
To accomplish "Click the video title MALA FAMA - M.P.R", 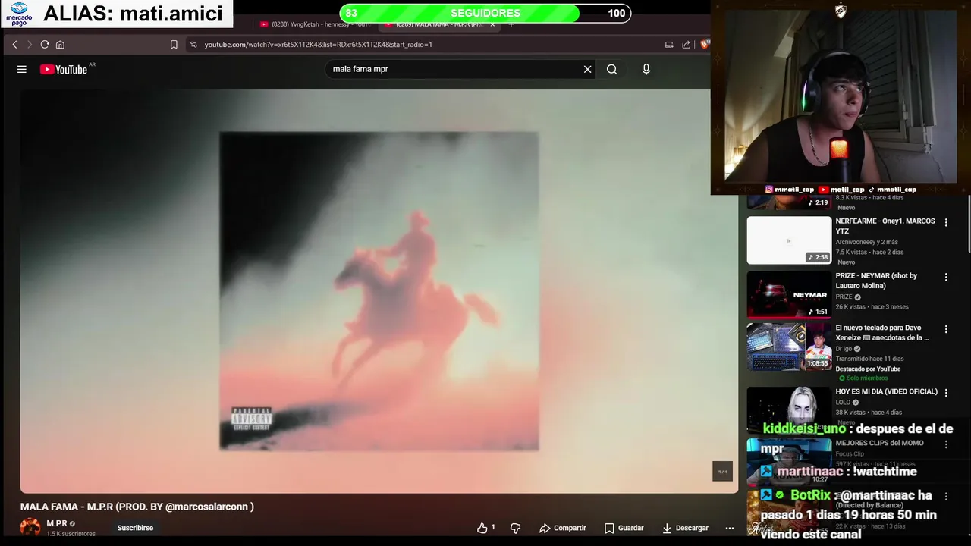I will [x=137, y=507].
